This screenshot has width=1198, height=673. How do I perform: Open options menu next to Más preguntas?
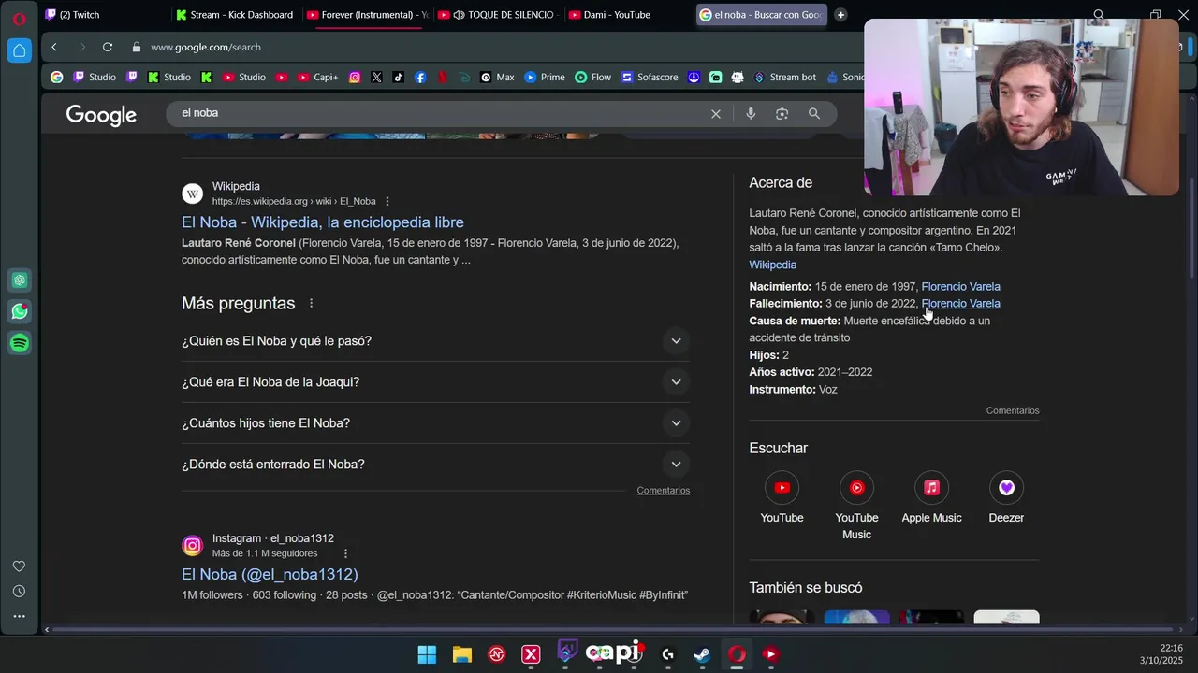[x=312, y=303]
